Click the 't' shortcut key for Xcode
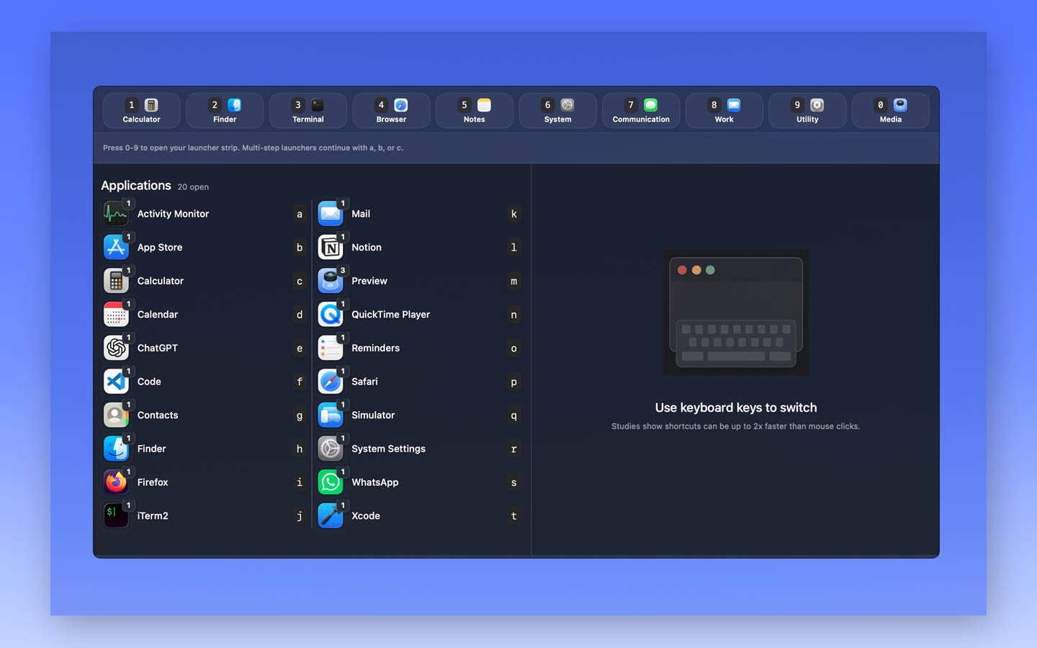 [513, 516]
